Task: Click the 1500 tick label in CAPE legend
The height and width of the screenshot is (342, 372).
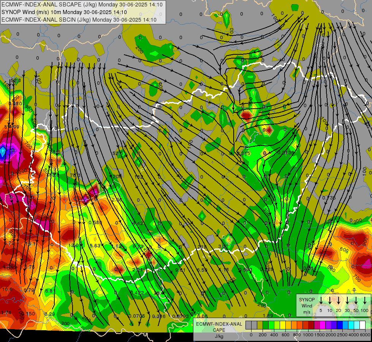Action: pyautogui.click(x=320, y=335)
